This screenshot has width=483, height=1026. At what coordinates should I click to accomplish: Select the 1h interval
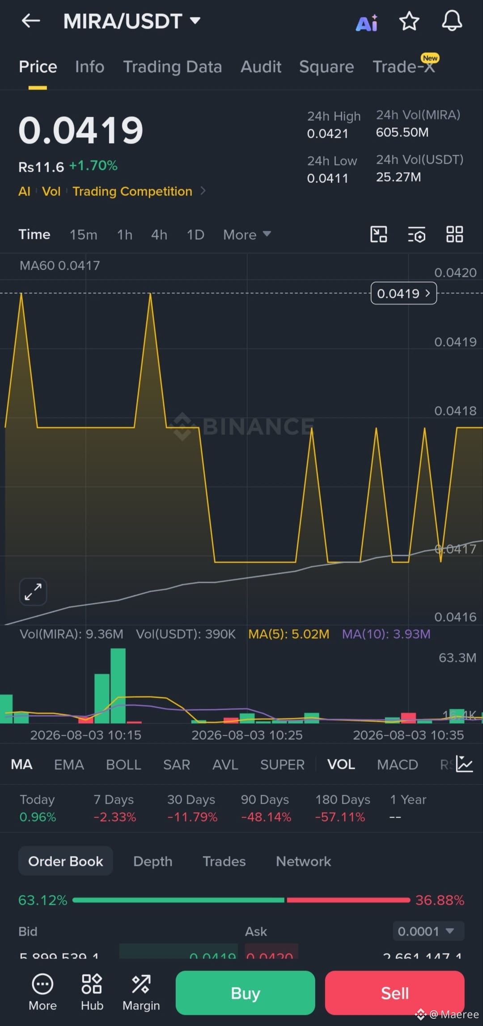click(125, 234)
